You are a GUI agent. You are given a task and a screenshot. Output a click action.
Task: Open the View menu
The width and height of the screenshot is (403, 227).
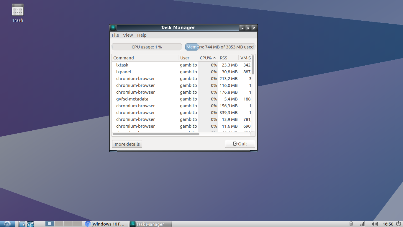tap(128, 35)
